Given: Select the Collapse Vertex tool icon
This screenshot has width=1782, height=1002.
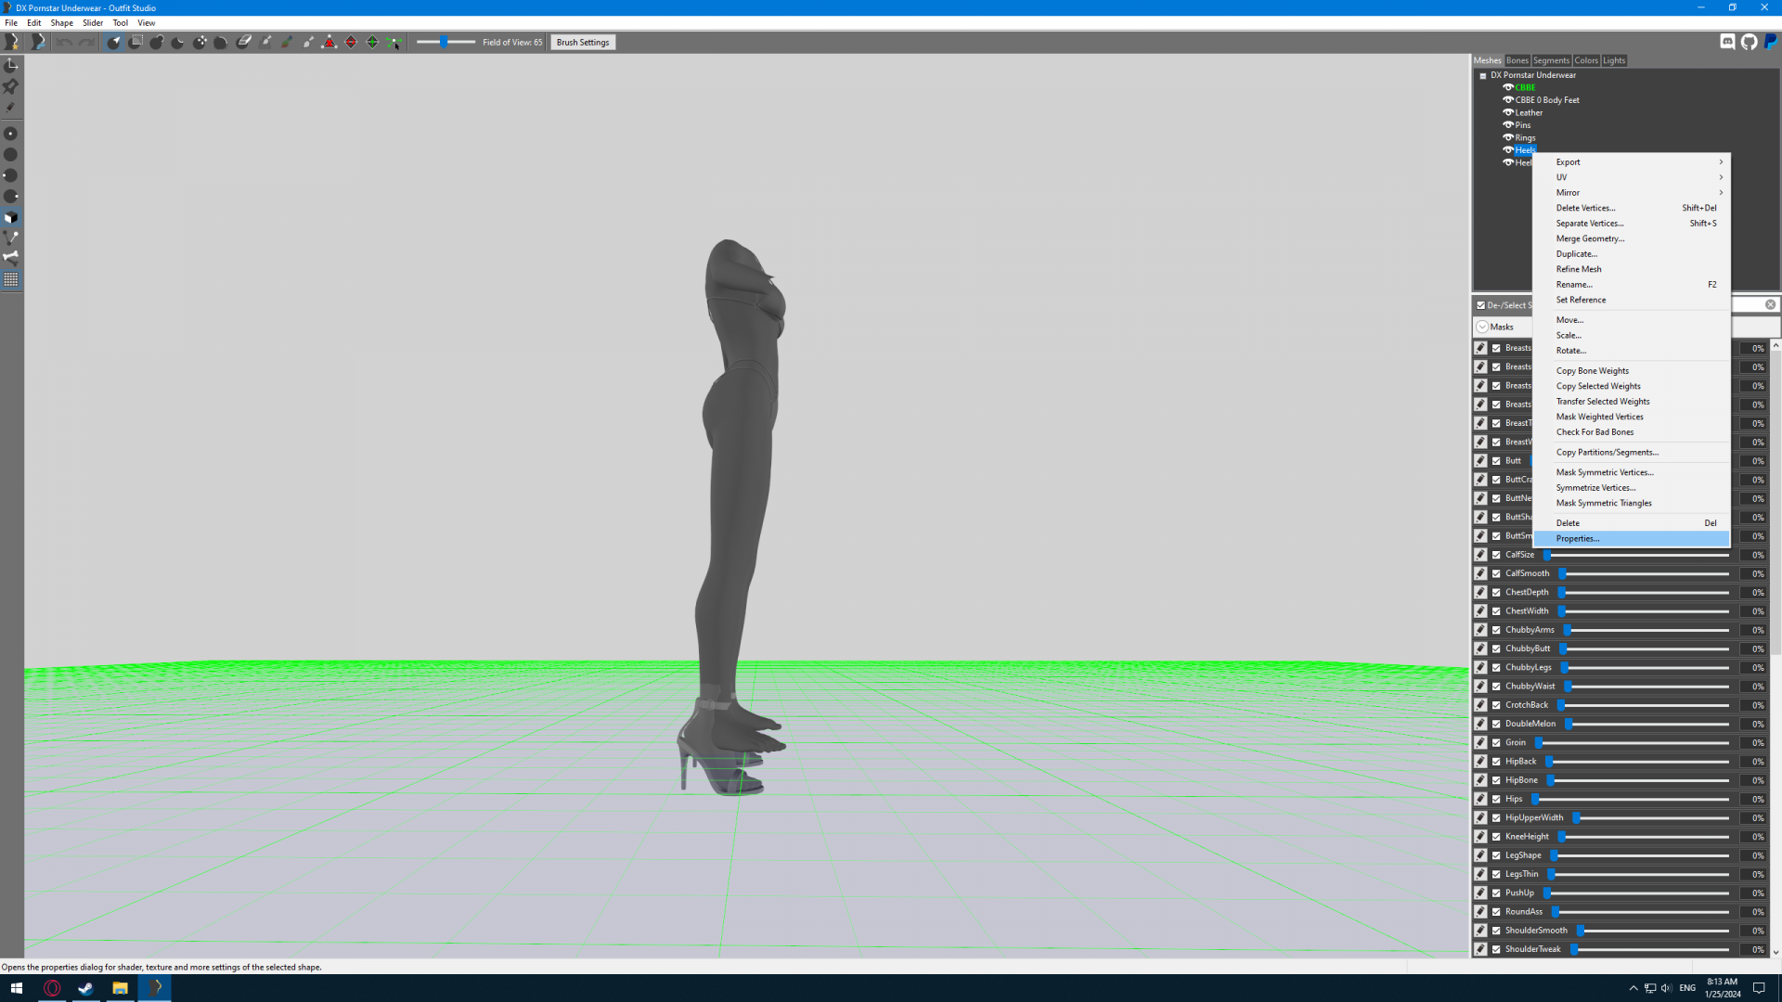Looking at the screenshot, I should click(x=329, y=43).
